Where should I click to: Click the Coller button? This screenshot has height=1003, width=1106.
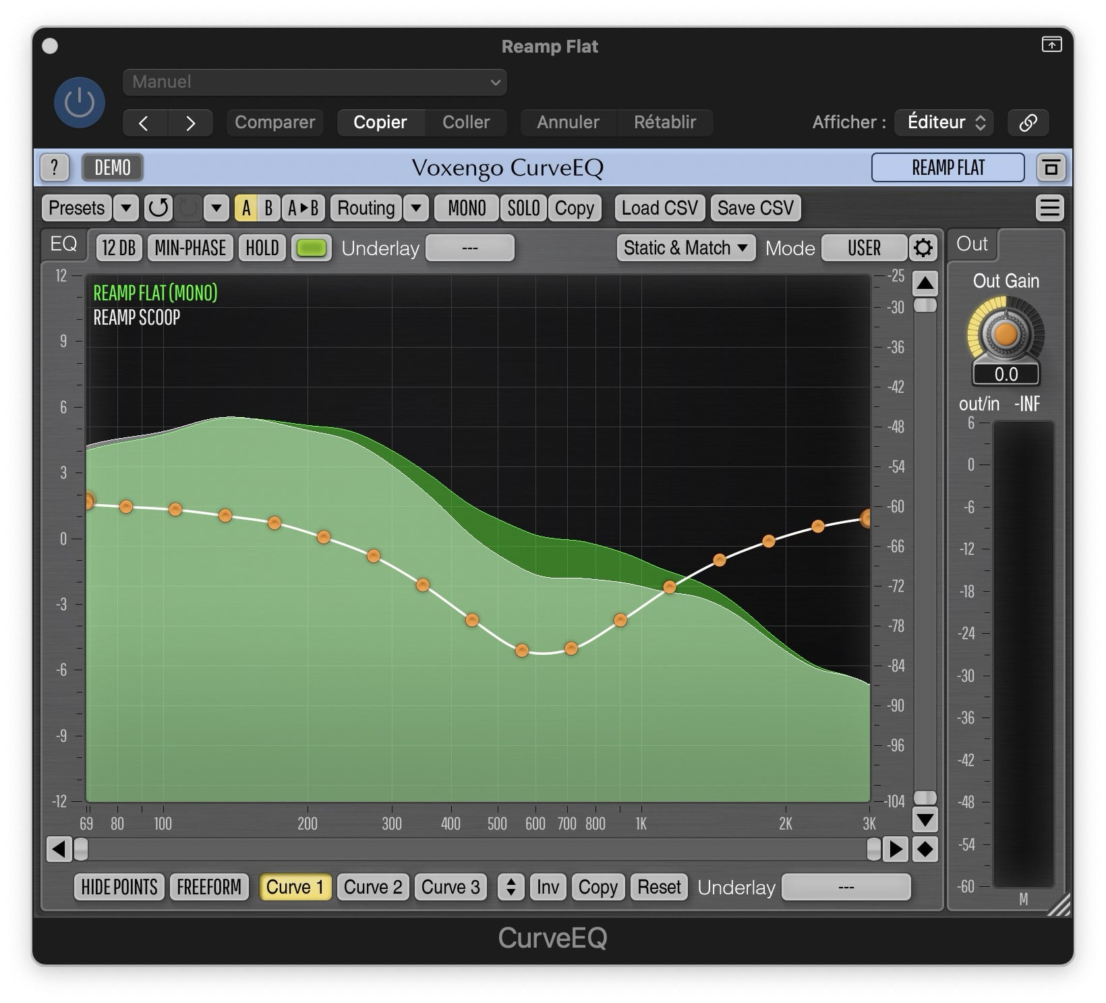pos(466,123)
